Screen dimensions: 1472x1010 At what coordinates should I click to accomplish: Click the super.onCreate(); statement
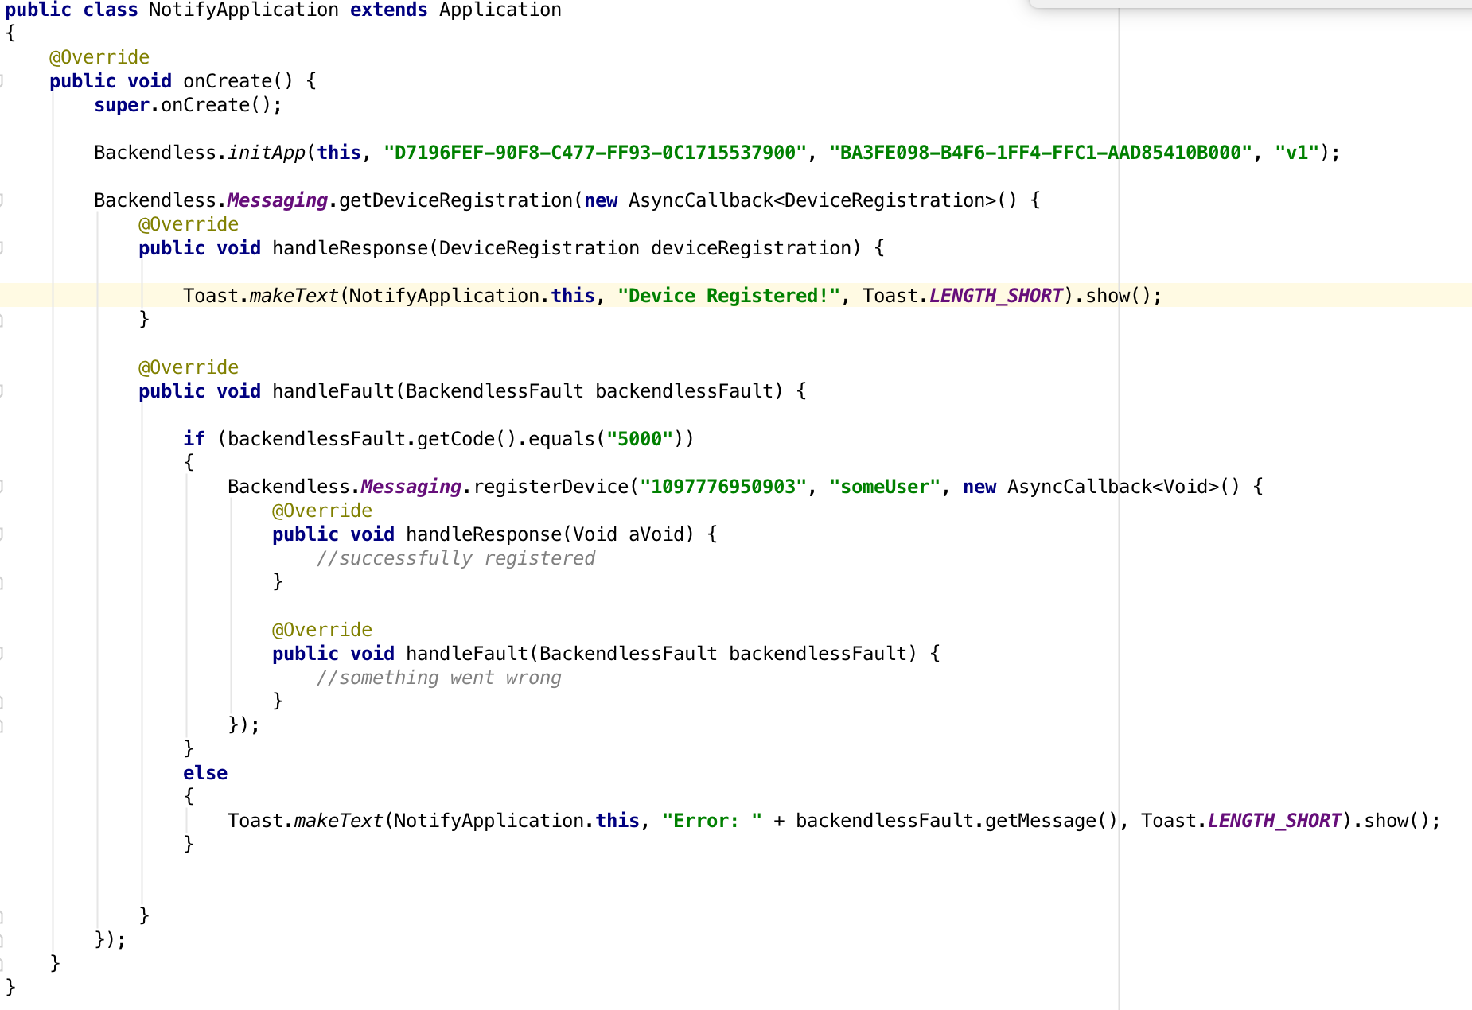click(188, 105)
